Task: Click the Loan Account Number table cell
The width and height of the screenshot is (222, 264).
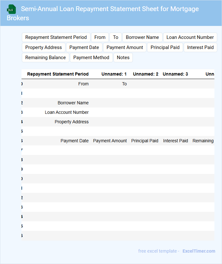Action: (x=67, y=112)
